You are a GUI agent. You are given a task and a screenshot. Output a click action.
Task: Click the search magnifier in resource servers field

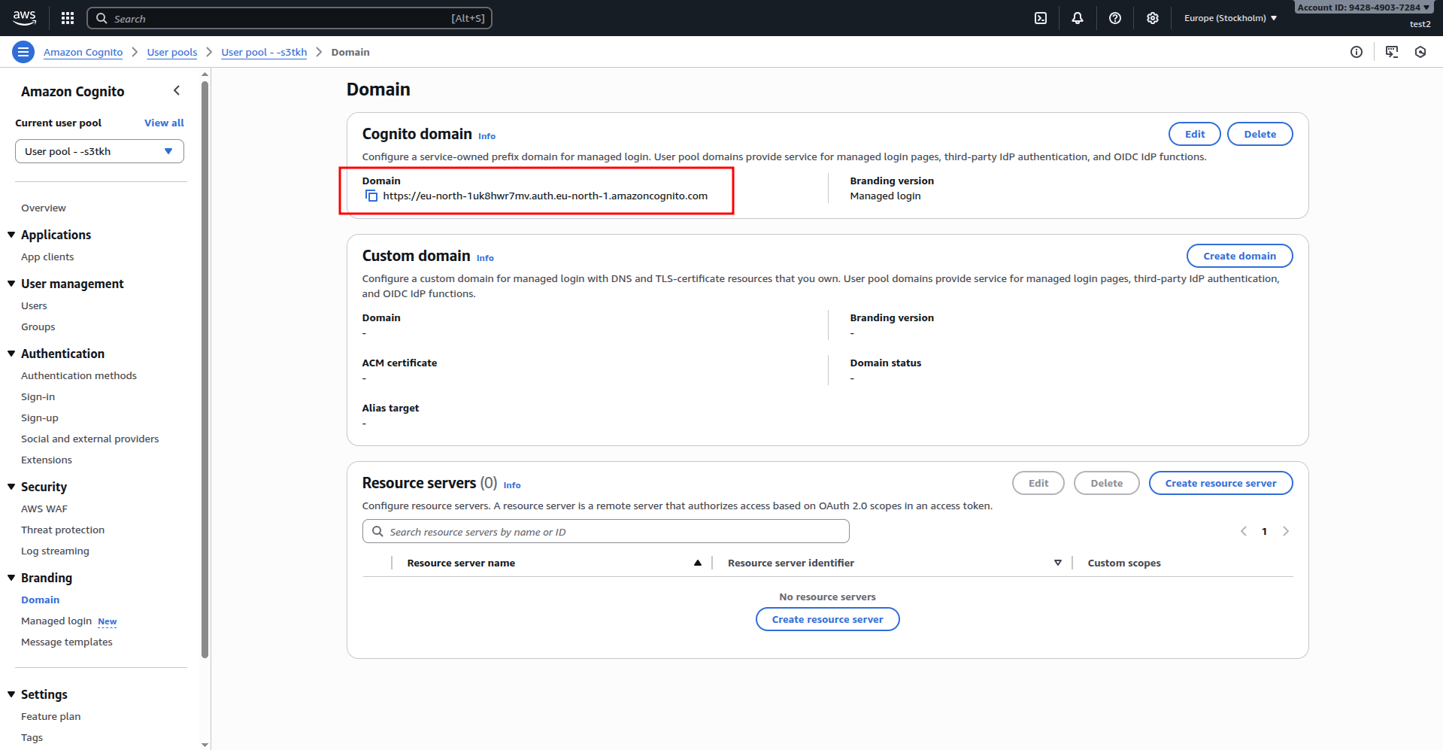377,531
